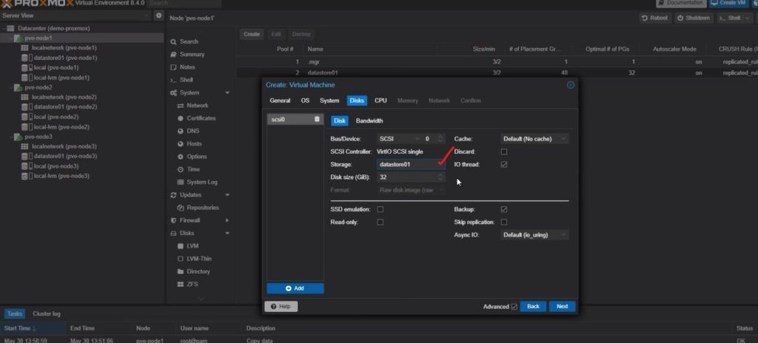This screenshot has width=758, height=343.
Task: Open Hosts settings page
Action: tap(195, 143)
